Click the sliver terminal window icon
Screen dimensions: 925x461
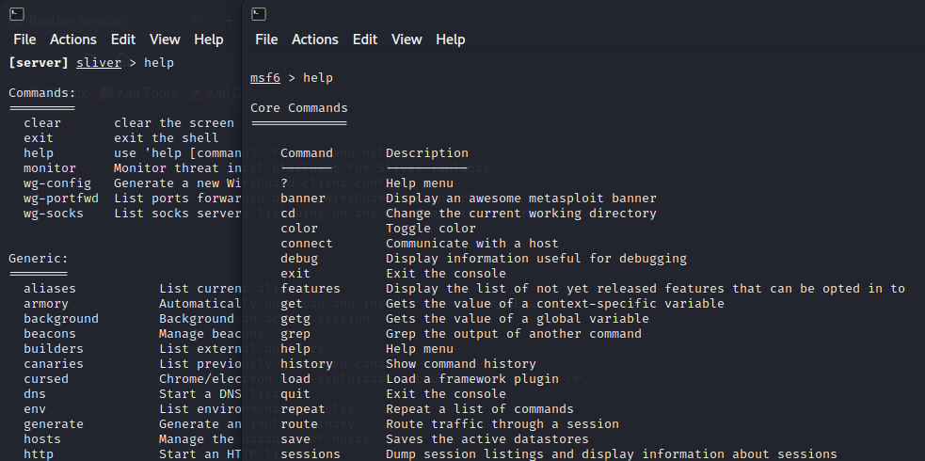click(17, 13)
